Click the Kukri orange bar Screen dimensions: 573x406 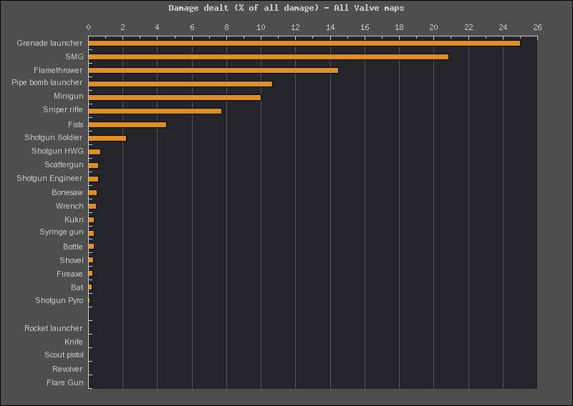91,219
